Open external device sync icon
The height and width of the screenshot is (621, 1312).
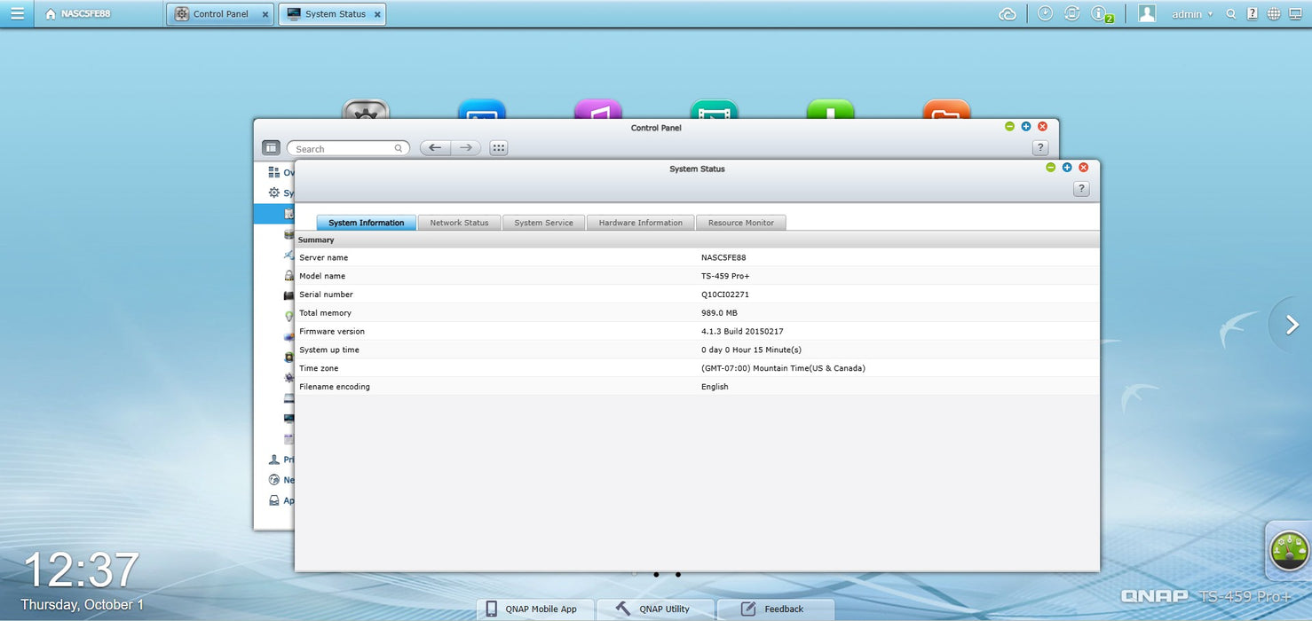[1071, 13]
